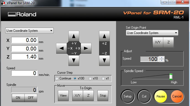This screenshot has height=106, width=190.
Task: Open the left coordinate system dropdown
Action: (x=29, y=31)
